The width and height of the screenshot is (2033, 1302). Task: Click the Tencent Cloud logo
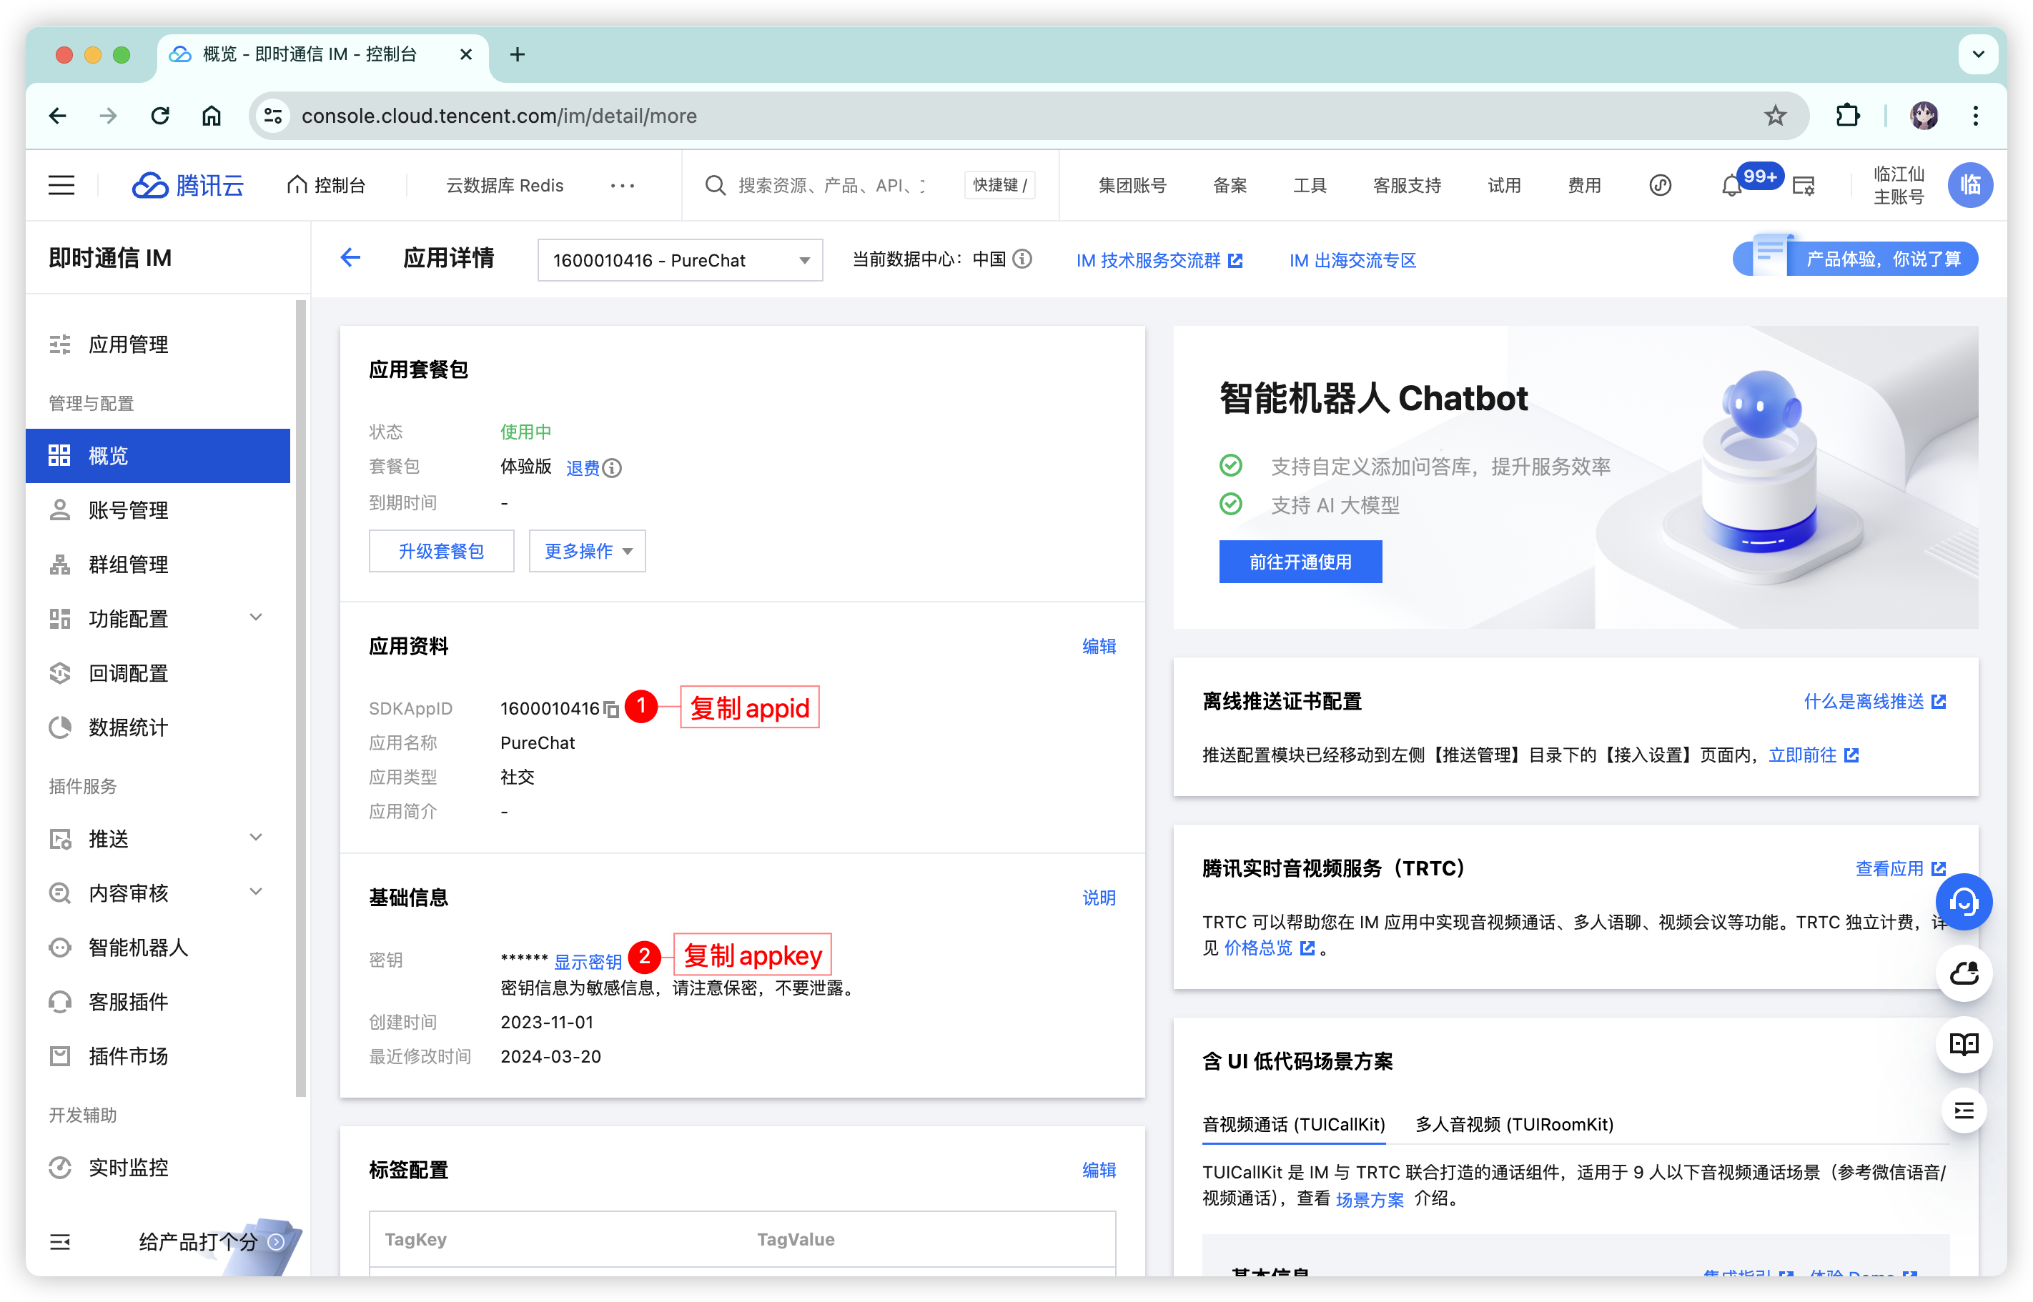[x=188, y=185]
